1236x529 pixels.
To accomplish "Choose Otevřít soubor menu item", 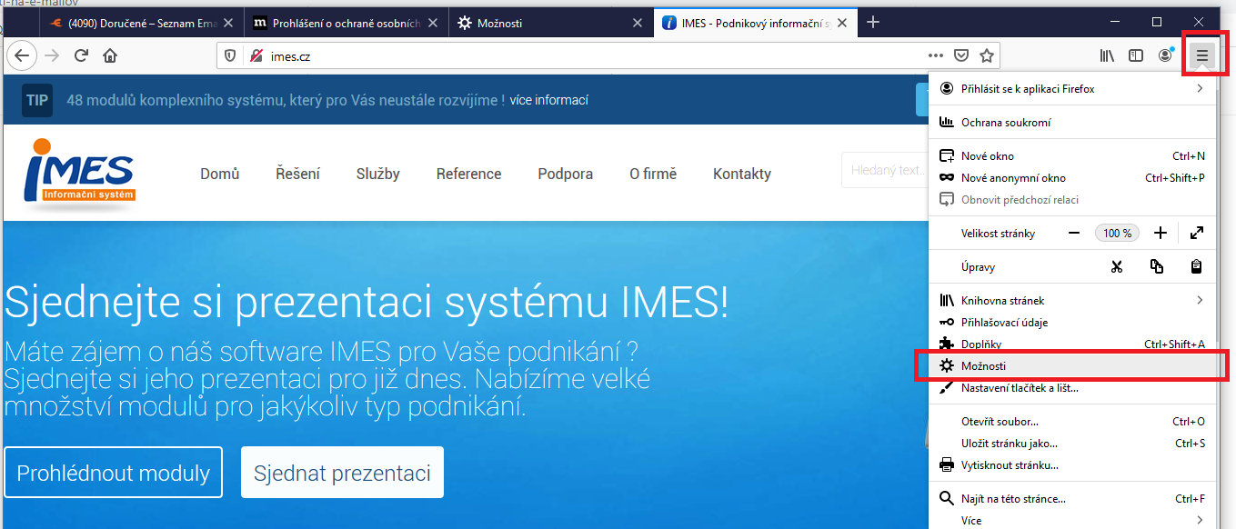I will (1072, 422).
